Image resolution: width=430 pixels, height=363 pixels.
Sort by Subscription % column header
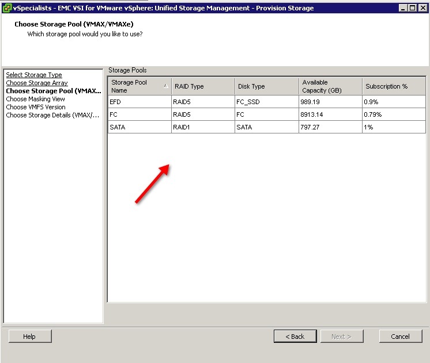(x=394, y=86)
